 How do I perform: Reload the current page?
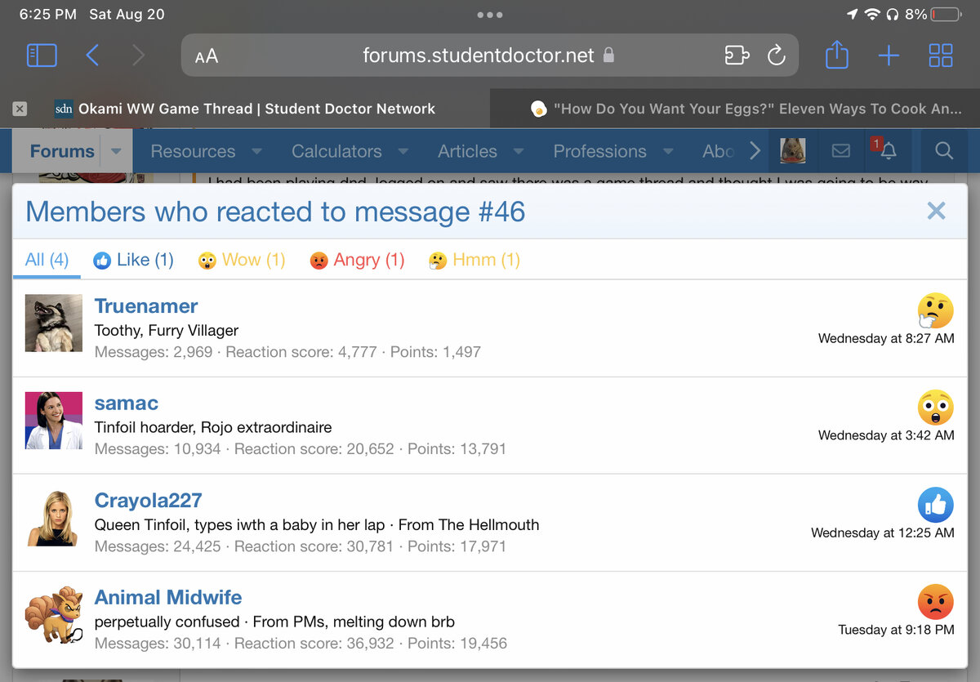point(776,56)
